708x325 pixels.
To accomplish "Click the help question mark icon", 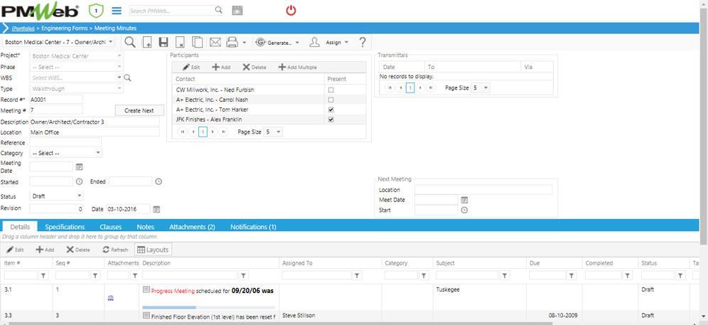I will tap(362, 43).
